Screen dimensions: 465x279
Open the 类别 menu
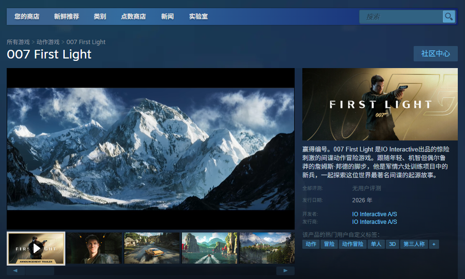click(x=100, y=17)
